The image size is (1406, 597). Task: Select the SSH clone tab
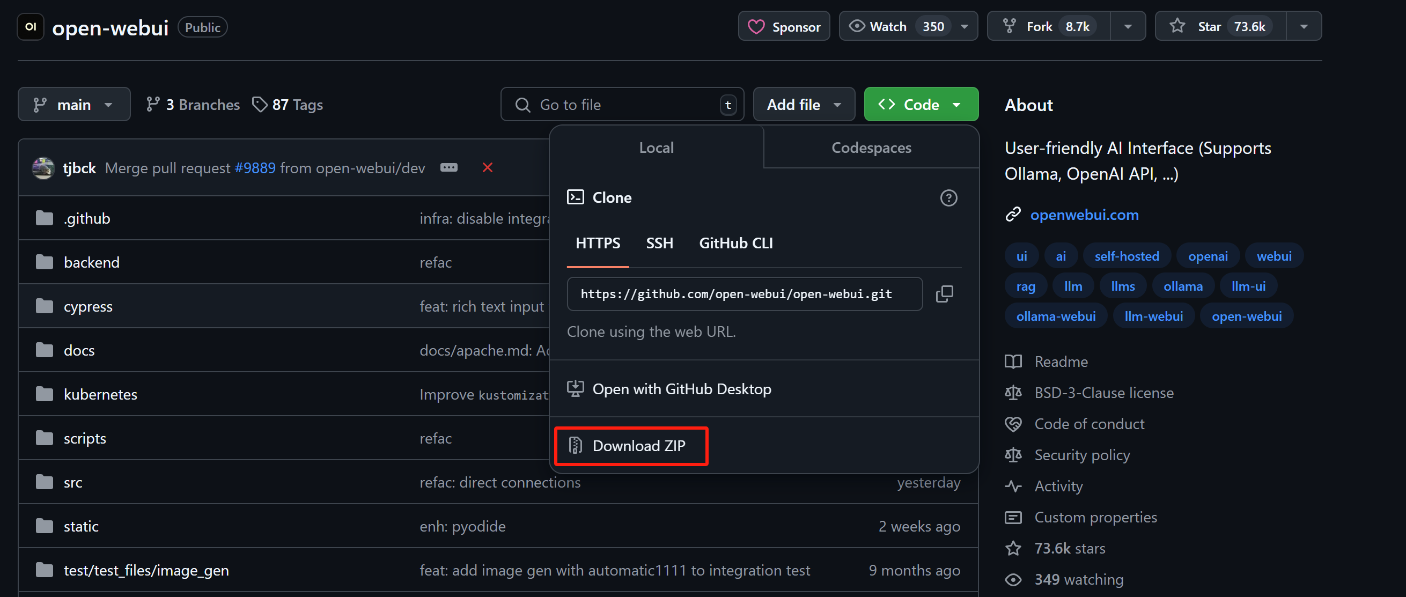(x=659, y=244)
